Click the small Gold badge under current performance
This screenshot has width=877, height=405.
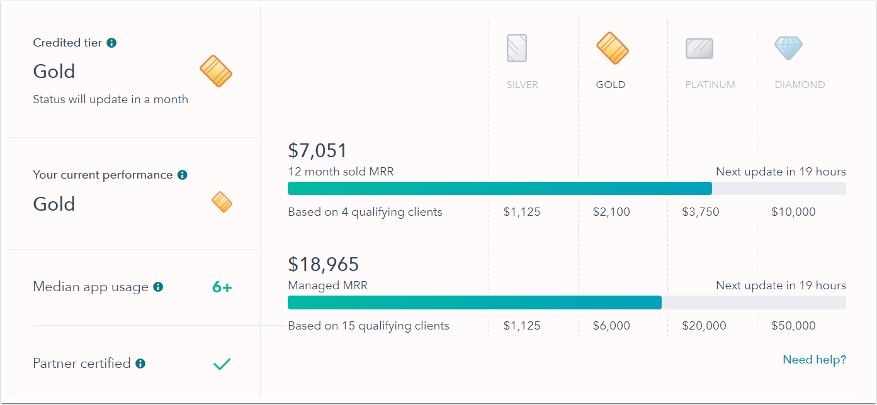[222, 202]
